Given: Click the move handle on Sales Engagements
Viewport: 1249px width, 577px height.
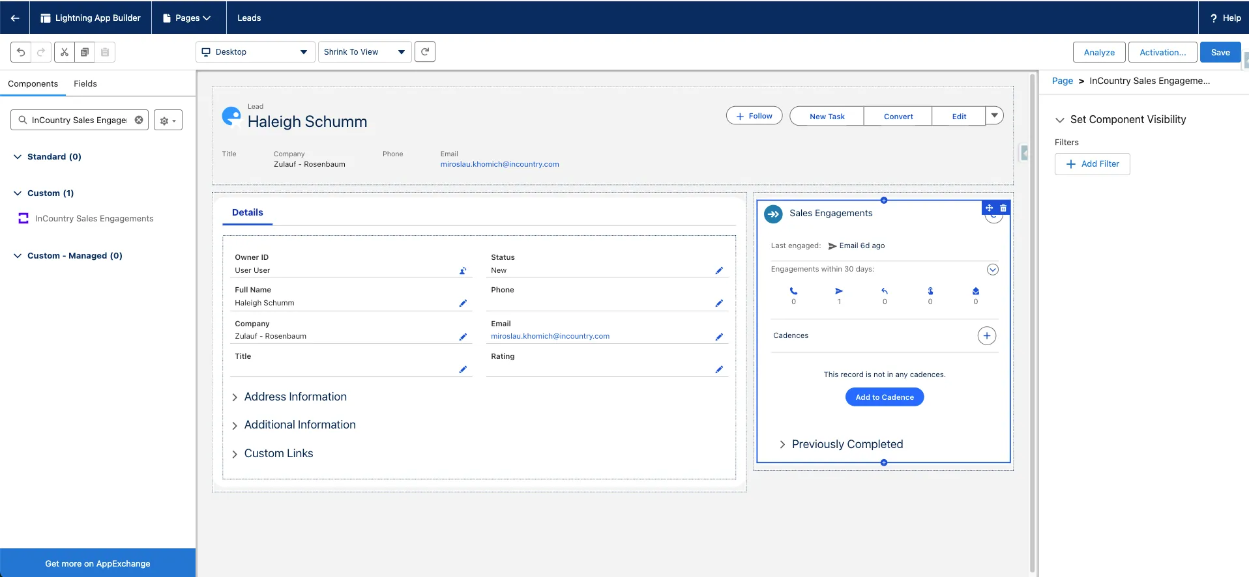Looking at the screenshot, I should coord(989,208).
